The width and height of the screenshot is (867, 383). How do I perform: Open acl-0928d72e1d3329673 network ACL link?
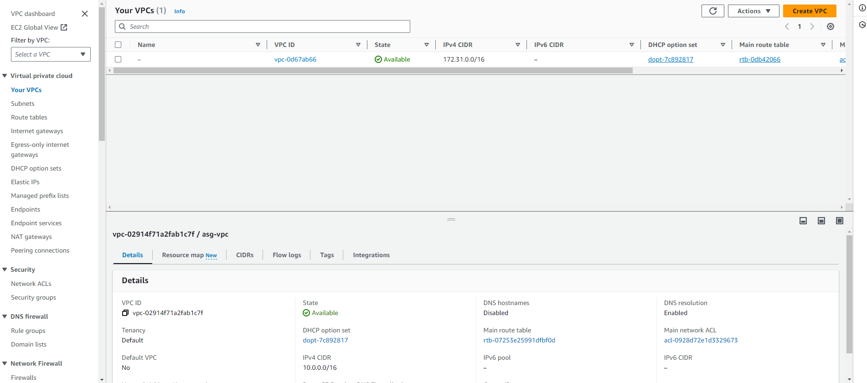click(x=701, y=340)
